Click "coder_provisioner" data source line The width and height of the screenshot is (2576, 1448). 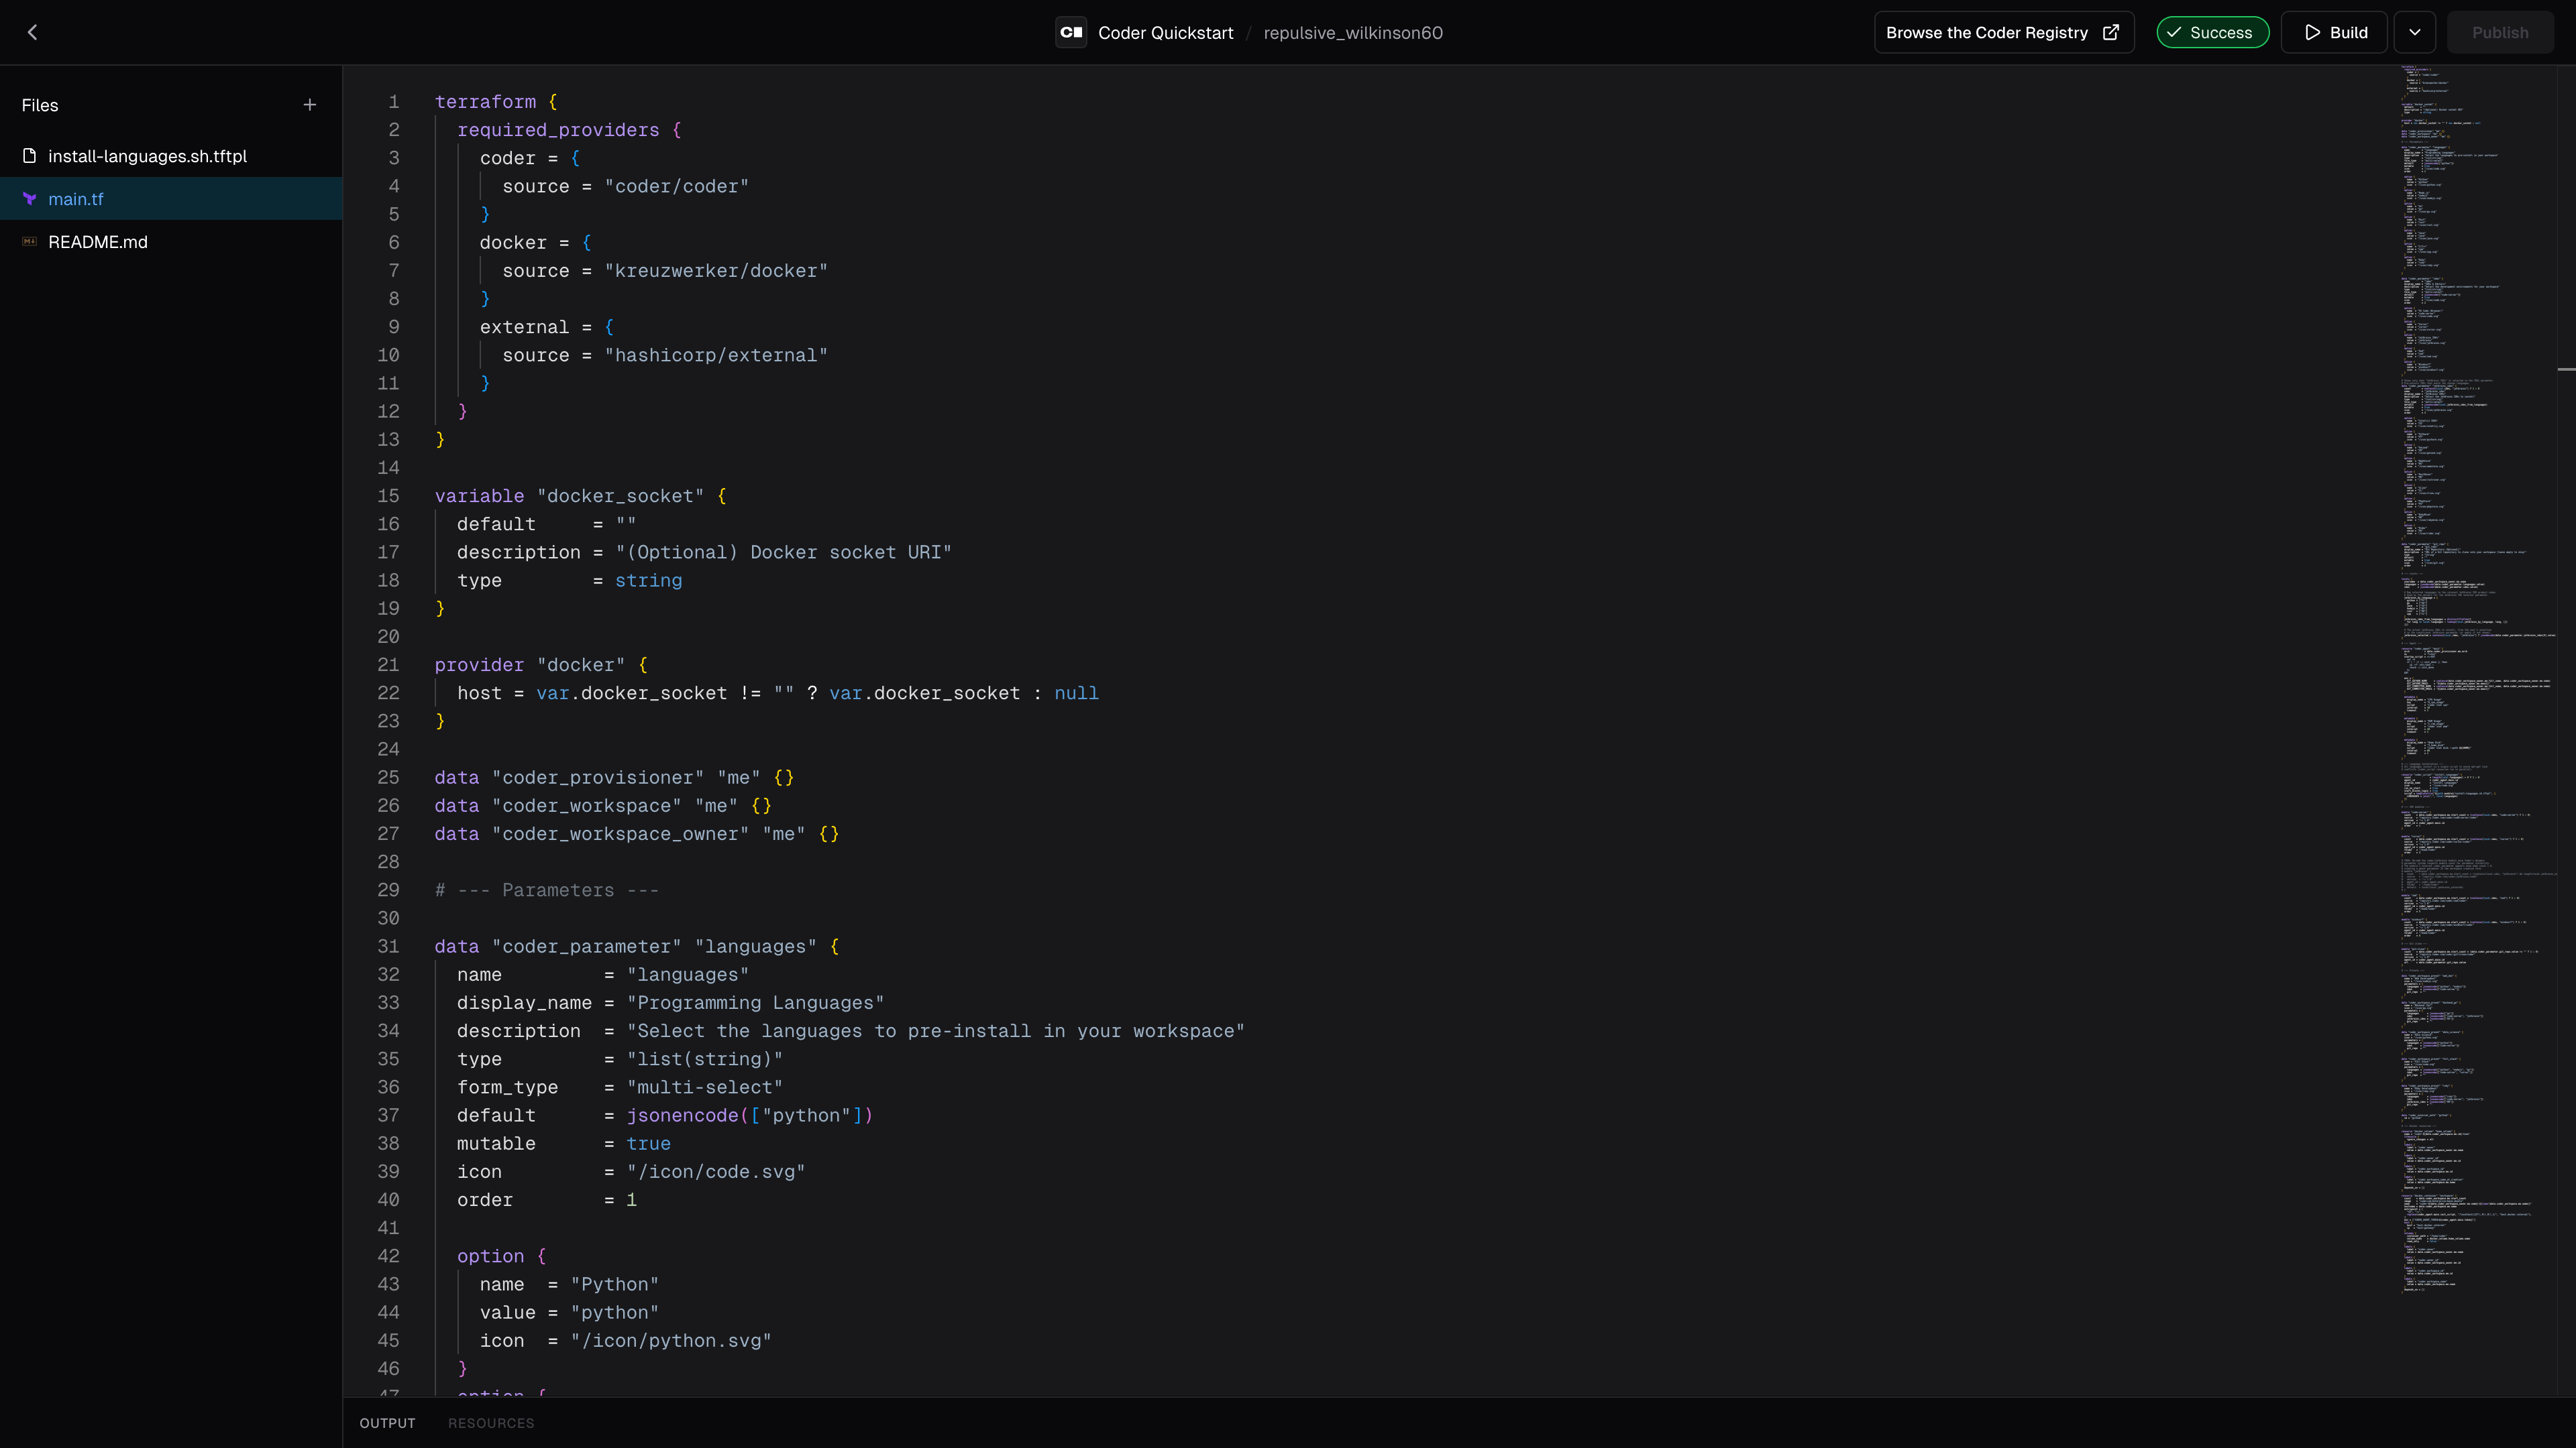614,778
